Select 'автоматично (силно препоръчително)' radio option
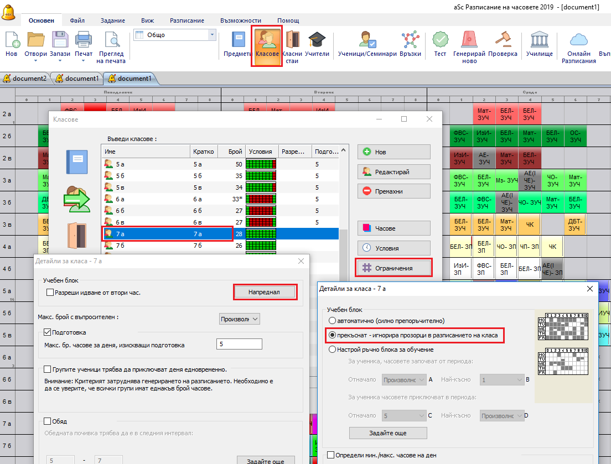This screenshot has width=611, height=464. [x=332, y=321]
